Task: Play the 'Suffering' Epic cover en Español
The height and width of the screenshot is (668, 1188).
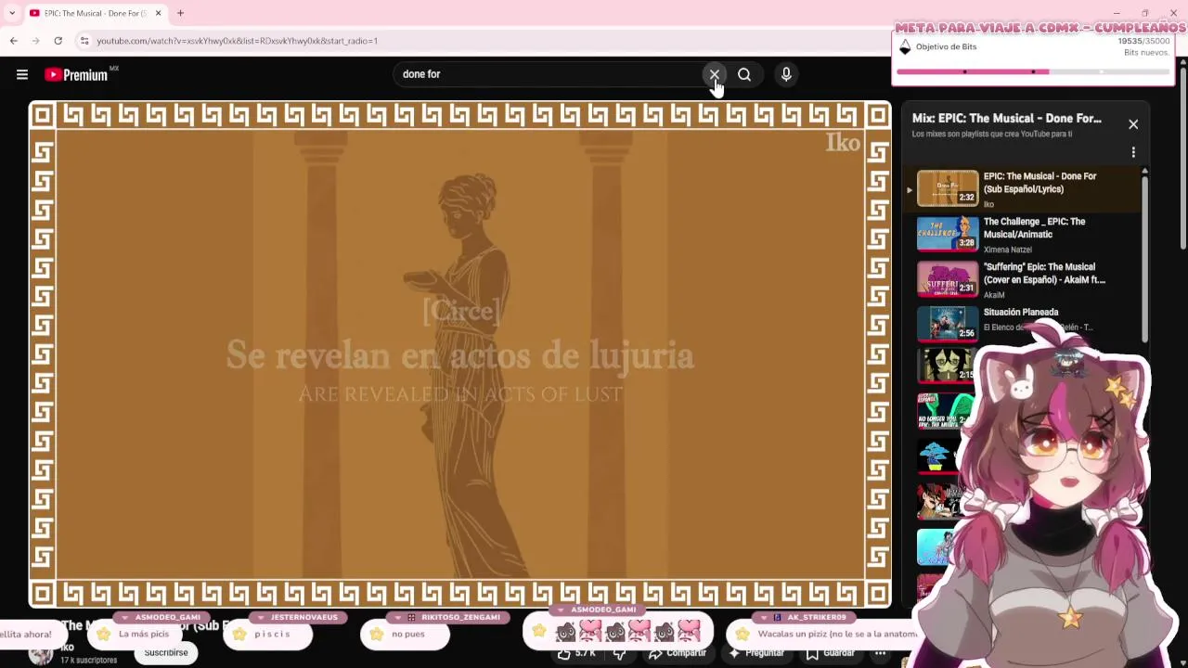Action: tap(1044, 274)
